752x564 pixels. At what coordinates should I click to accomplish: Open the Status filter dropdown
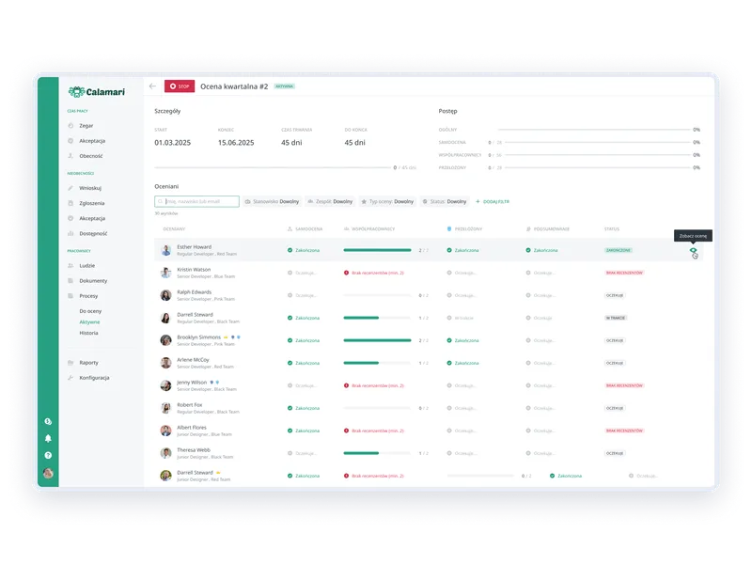[445, 201]
